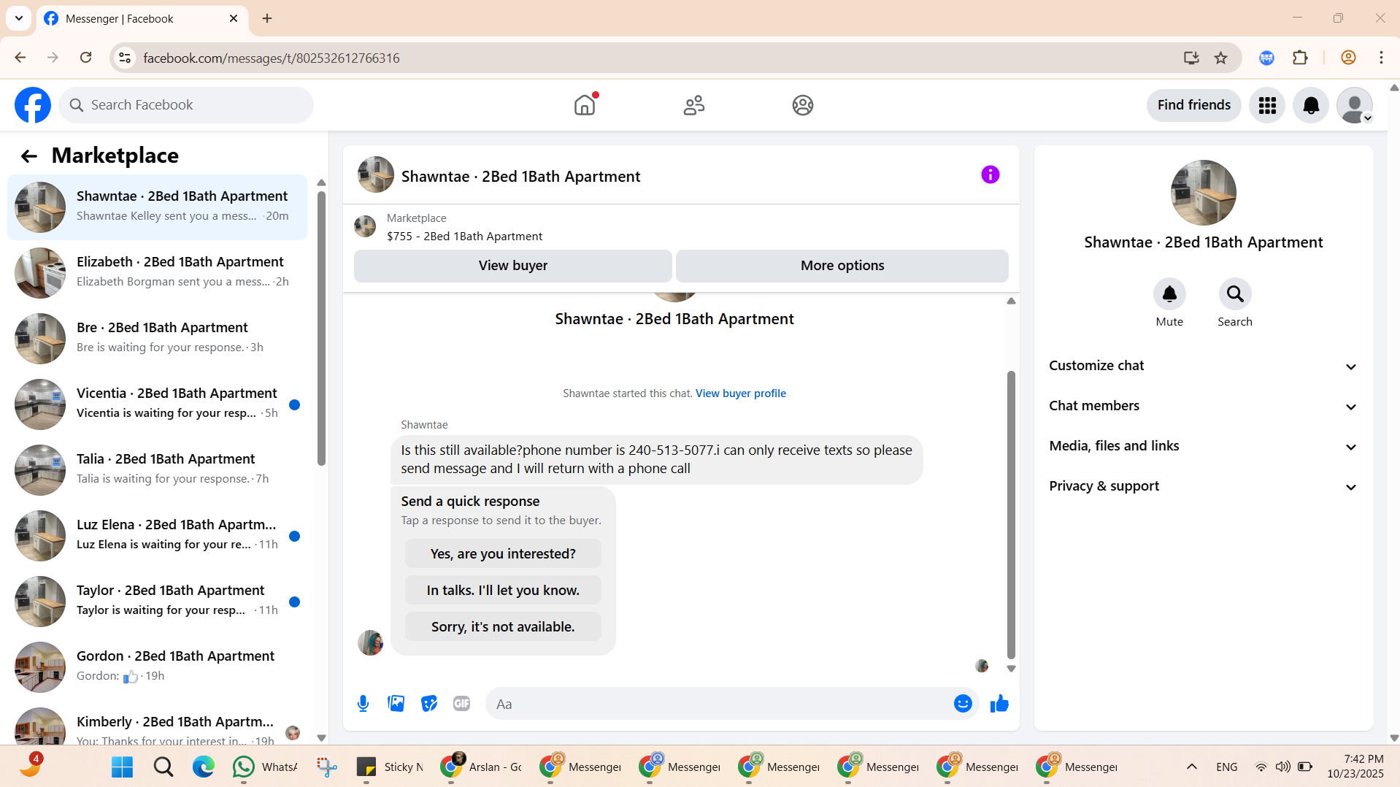Open Chrome three-dot menu
The height and width of the screenshot is (787, 1400).
pyautogui.click(x=1381, y=58)
